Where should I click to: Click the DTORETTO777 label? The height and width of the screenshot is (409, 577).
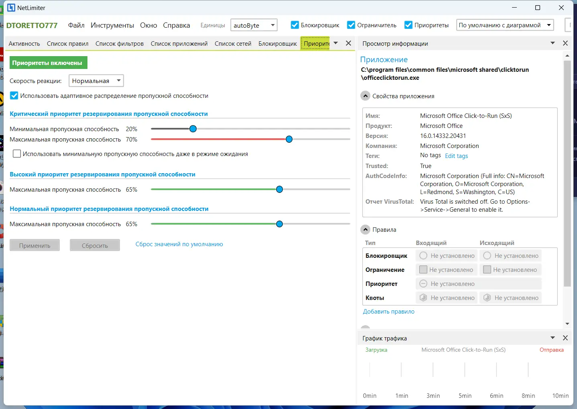click(x=32, y=25)
